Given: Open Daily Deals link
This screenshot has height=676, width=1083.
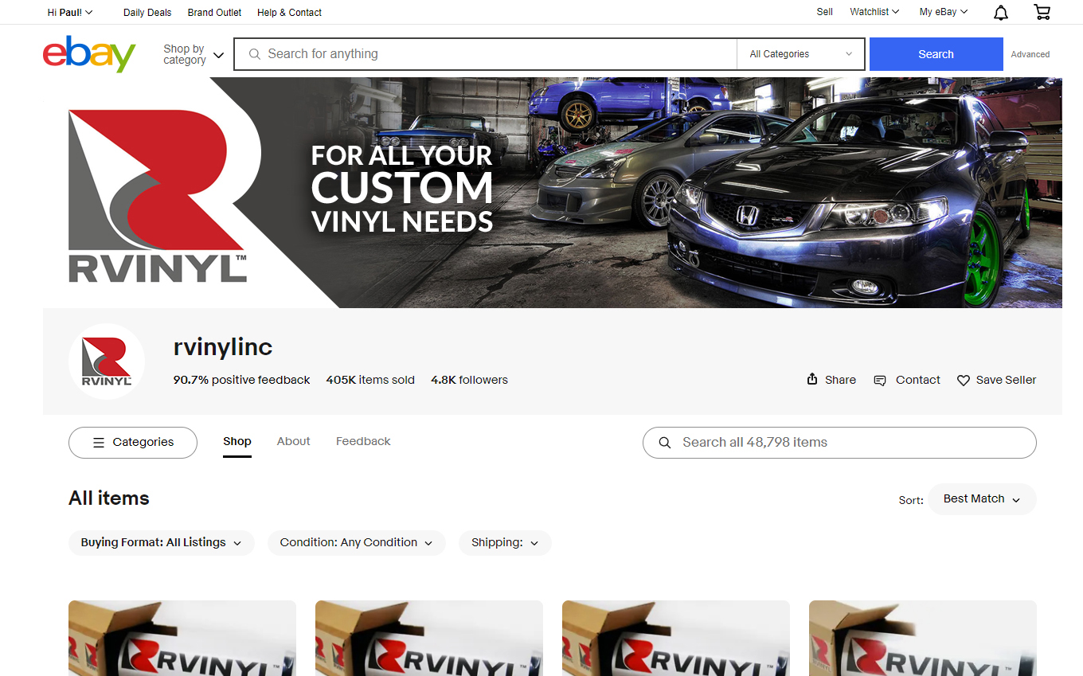Looking at the screenshot, I should (x=147, y=12).
